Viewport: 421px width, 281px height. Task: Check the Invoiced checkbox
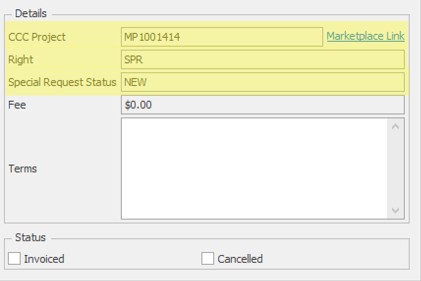(15, 258)
